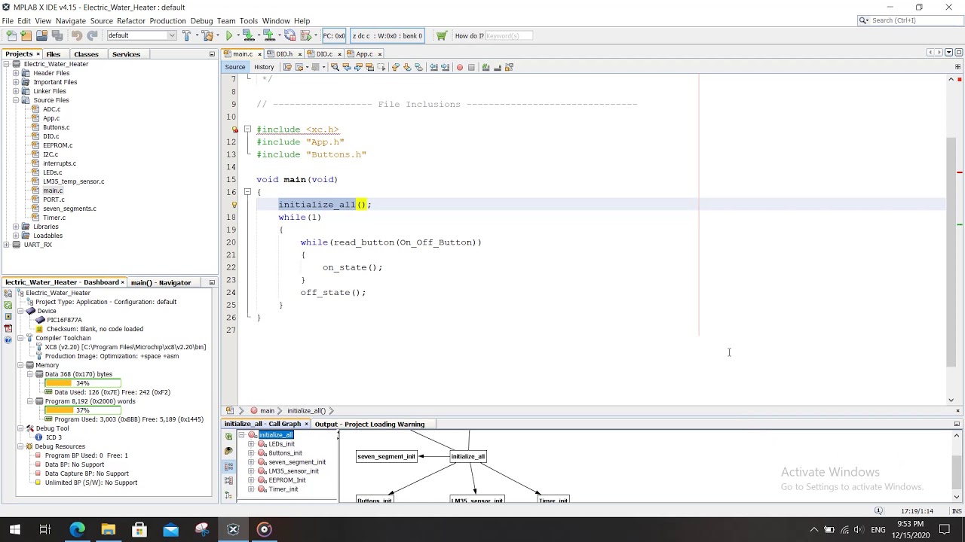The height and width of the screenshot is (542, 965).
Task: Click the Redo toolbar icon
Action: pos(92,35)
